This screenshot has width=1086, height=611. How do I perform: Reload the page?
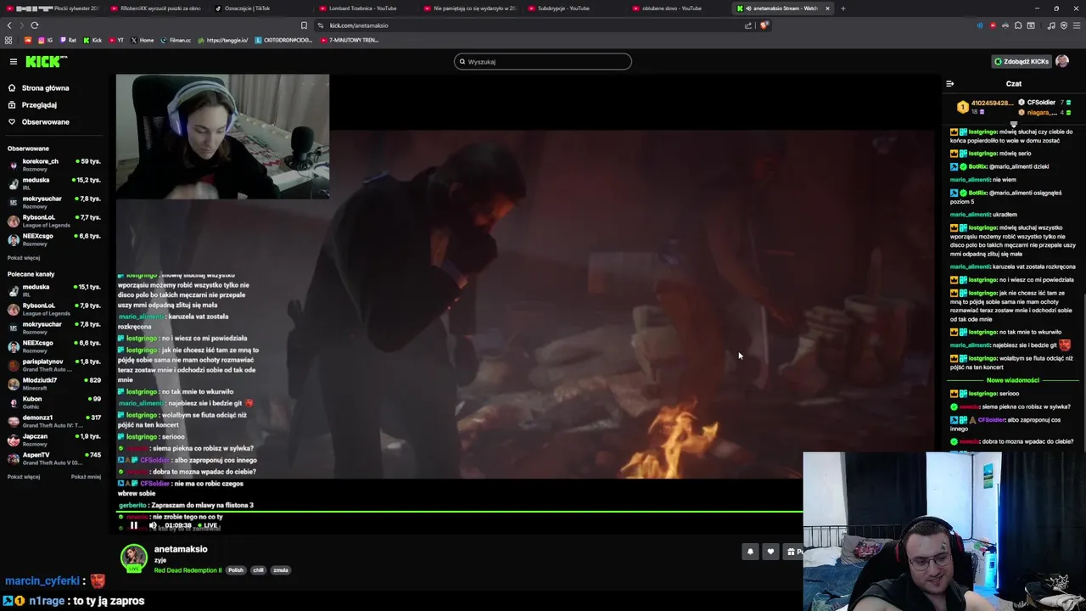pos(34,25)
